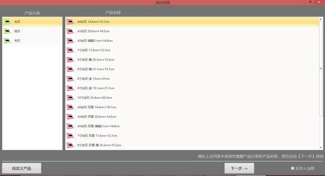325x176 pixels.
Task: Click the product list scrollbar up arrow
Action: click(321, 19)
